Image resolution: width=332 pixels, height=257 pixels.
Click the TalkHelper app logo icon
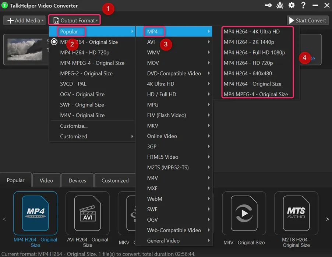(x=5, y=6)
